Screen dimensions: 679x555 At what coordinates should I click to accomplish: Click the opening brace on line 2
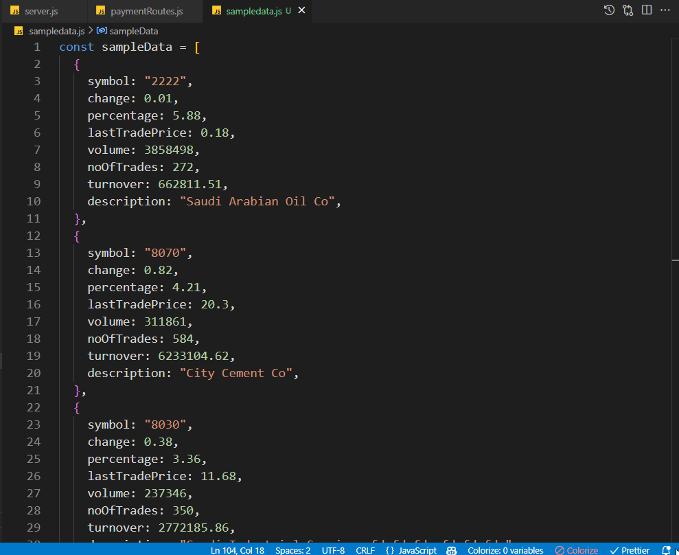pos(77,64)
